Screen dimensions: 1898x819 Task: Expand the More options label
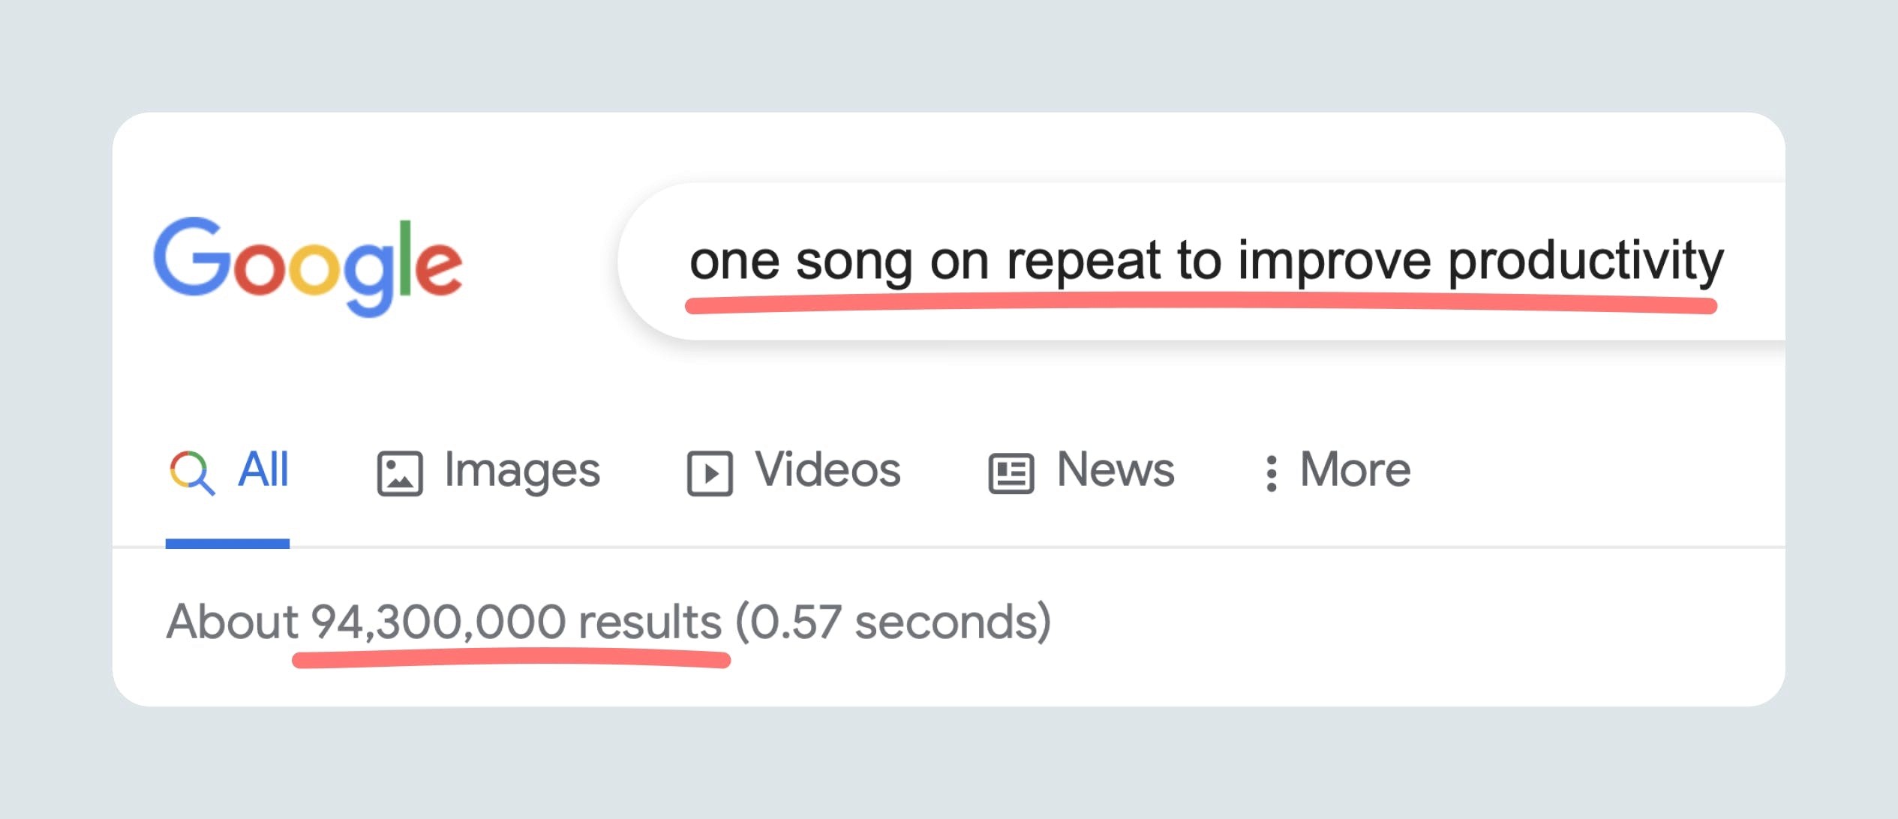click(1355, 470)
